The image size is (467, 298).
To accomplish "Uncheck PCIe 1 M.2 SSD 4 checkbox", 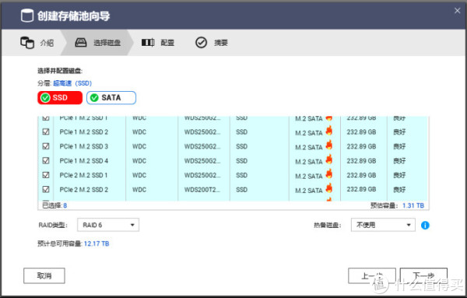I will (46, 161).
